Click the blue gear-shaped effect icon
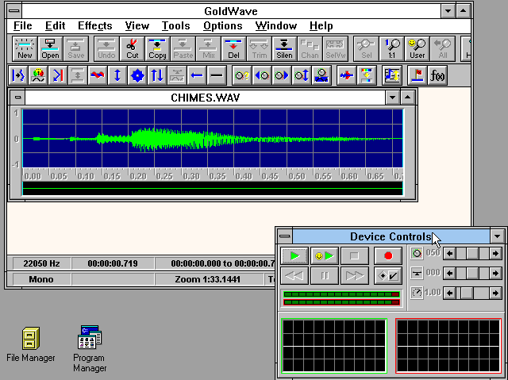This screenshot has width=508, height=380. 137,75
